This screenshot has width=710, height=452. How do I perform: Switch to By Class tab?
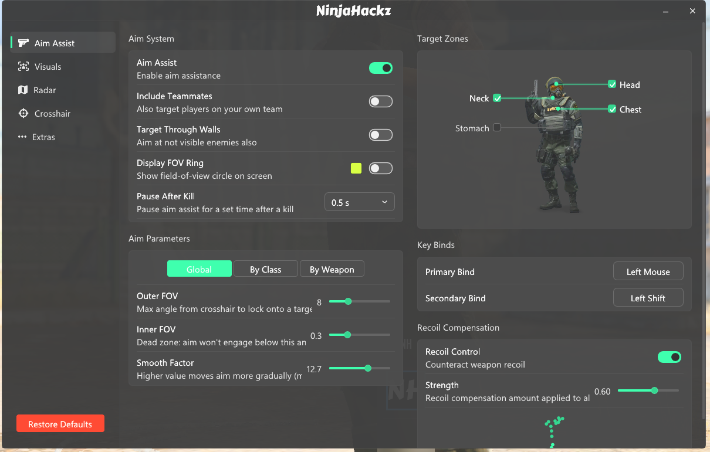[x=266, y=269]
